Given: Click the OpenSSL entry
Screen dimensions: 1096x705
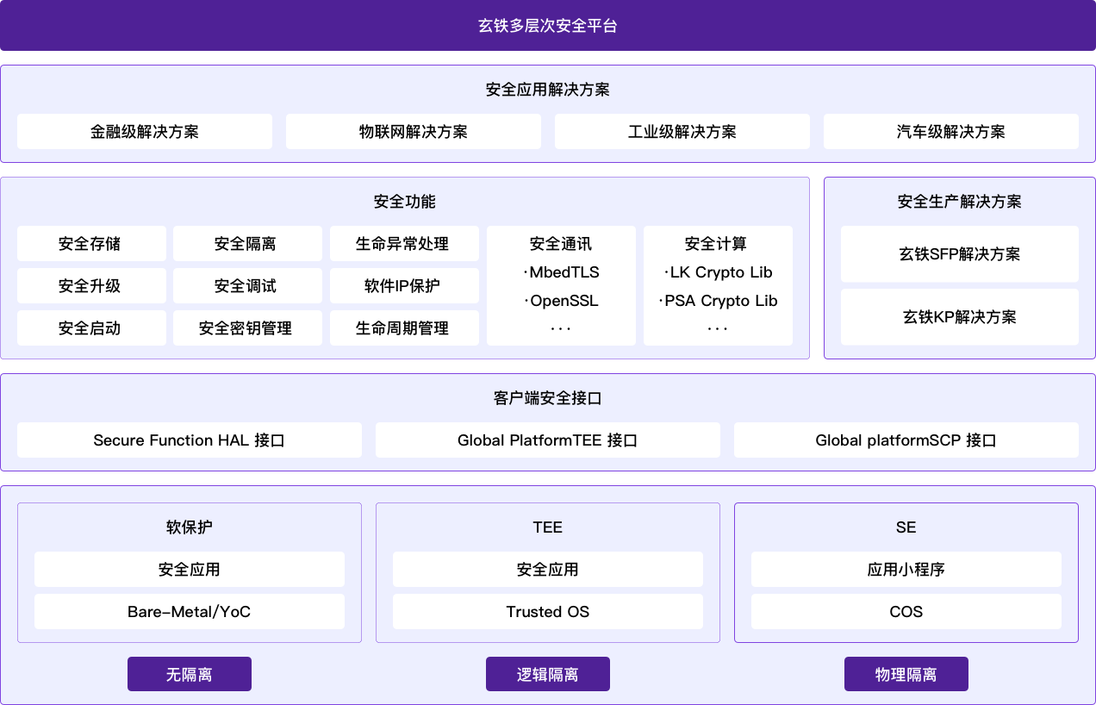Looking at the screenshot, I should (561, 301).
